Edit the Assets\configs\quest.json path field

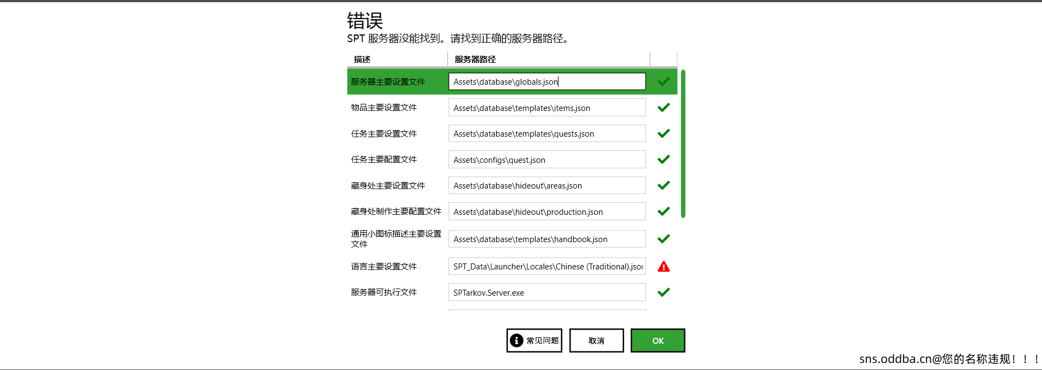tap(547, 160)
